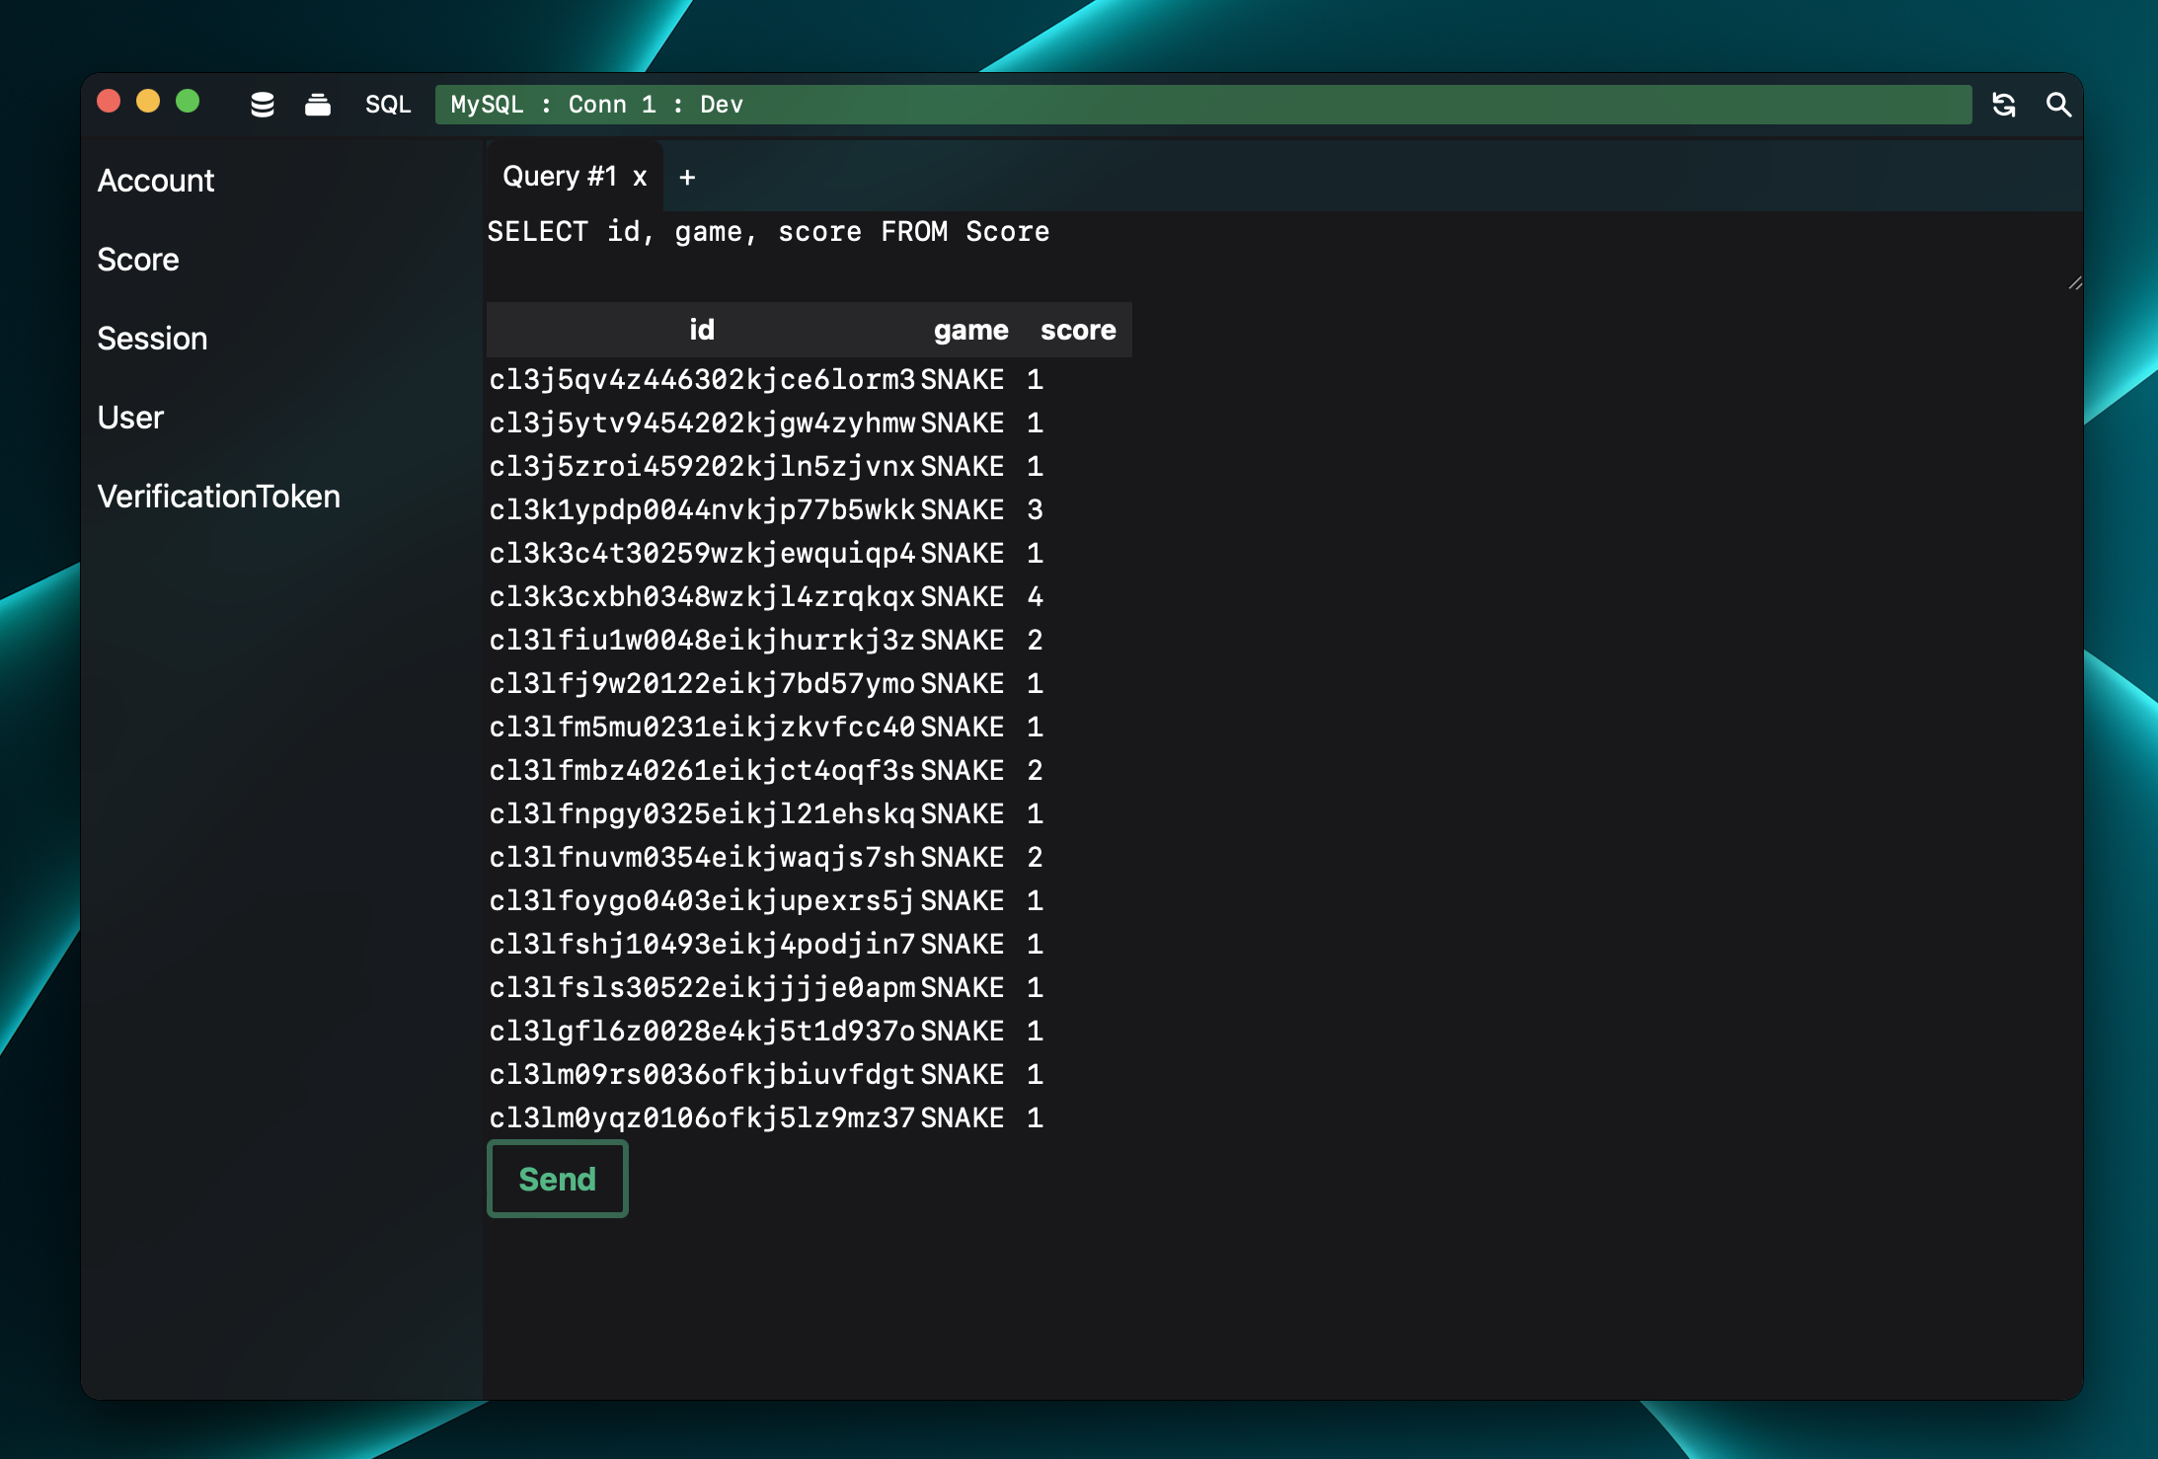The height and width of the screenshot is (1459, 2158).
Task: Select the Account table in sidebar
Action: (155, 181)
